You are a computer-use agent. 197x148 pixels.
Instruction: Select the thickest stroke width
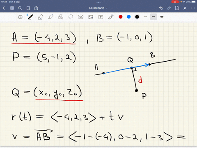pyautogui.click(x=162, y=17)
